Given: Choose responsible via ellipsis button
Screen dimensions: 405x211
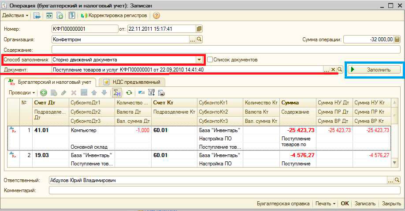Looking at the screenshot, I should (x=390, y=180).
